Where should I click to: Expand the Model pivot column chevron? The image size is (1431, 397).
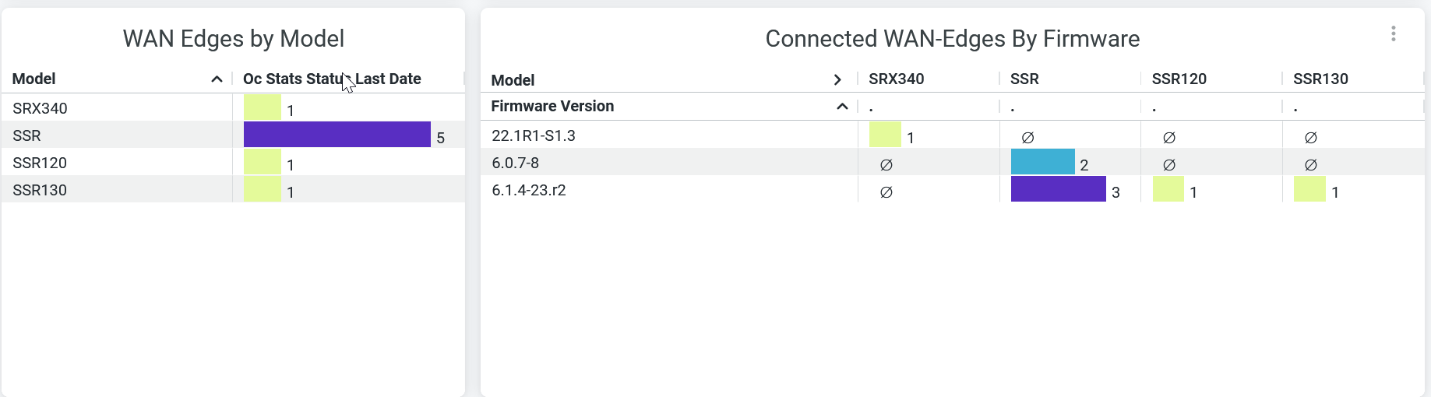coord(837,79)
